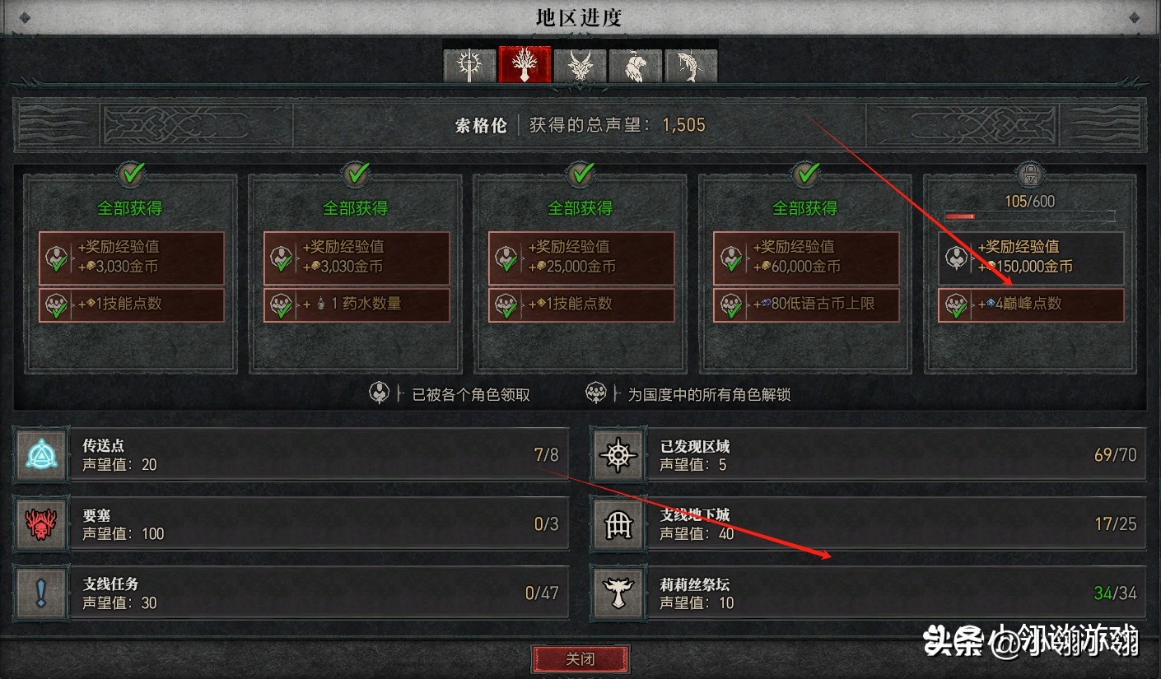This screenshot has height=679, width=1161.
Task: Click the 已发现区域 compass icon
Action: coord(618,455)
